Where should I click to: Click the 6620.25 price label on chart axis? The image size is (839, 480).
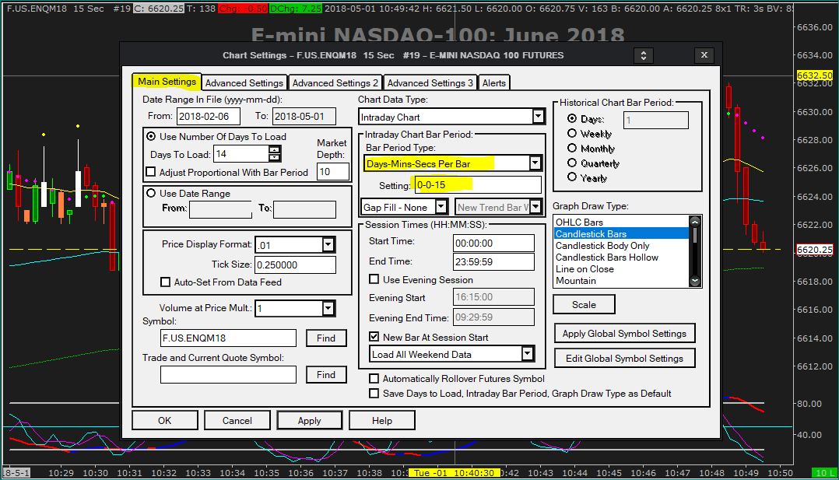(815, 250)
